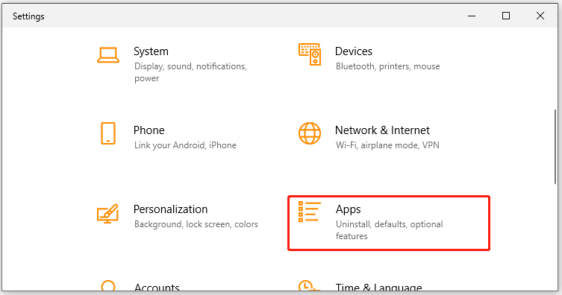Open the Personalization paintbrush icon

pos(107,214)
